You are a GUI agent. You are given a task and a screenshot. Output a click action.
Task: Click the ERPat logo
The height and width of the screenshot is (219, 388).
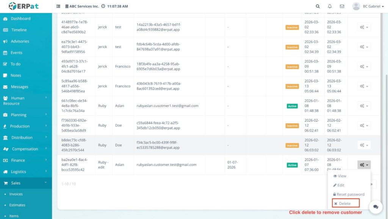click(23, 6)
